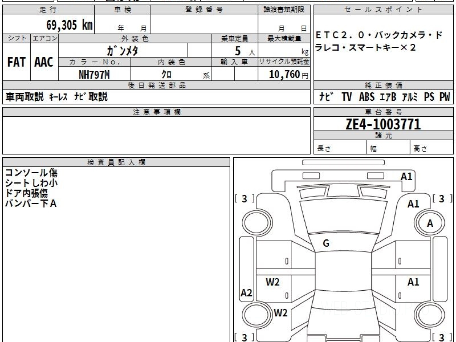Select TV in the equipment row
The height and width of the screenshot is (342, 456).
347,97
